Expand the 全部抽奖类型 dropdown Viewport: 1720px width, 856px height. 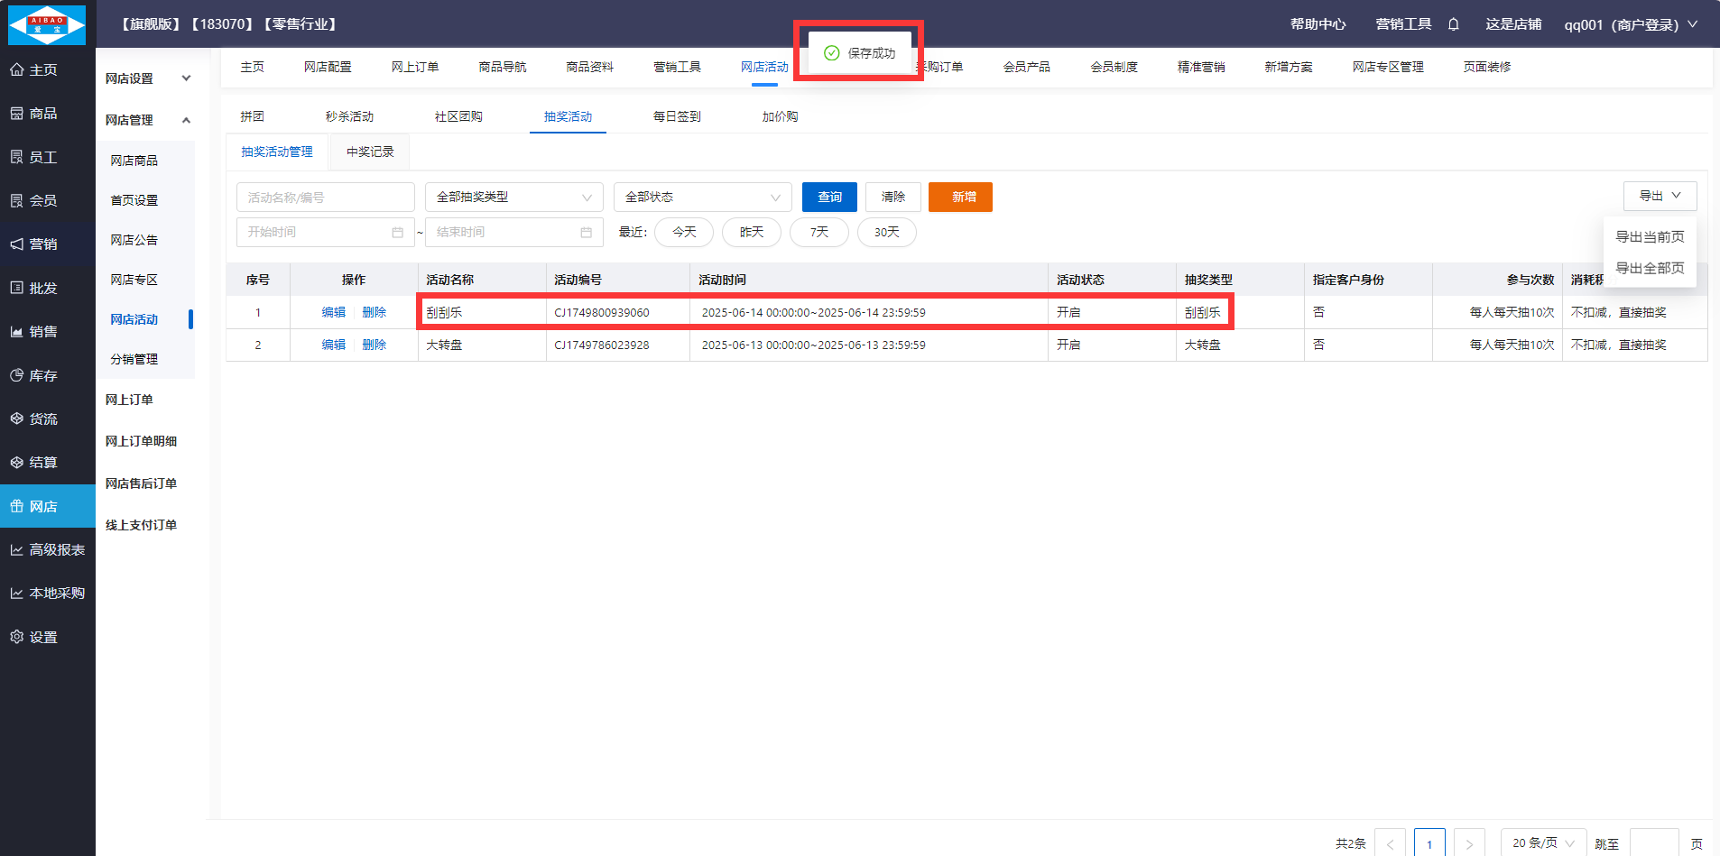513,198
